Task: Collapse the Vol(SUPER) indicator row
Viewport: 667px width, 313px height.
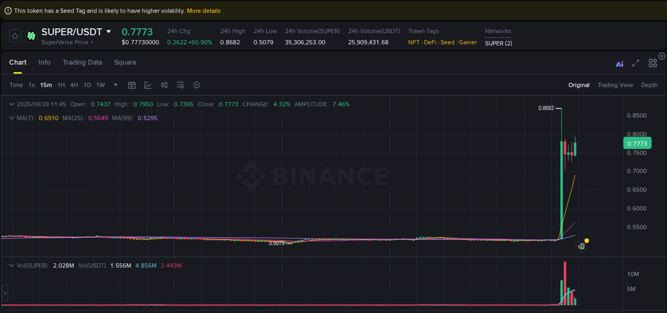Action: pyautogui.click(x=12, y=265)
